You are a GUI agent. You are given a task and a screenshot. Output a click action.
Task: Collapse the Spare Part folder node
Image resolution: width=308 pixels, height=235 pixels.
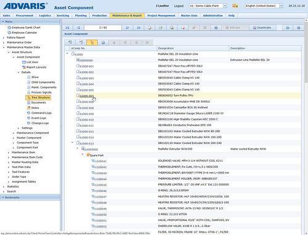83,154
